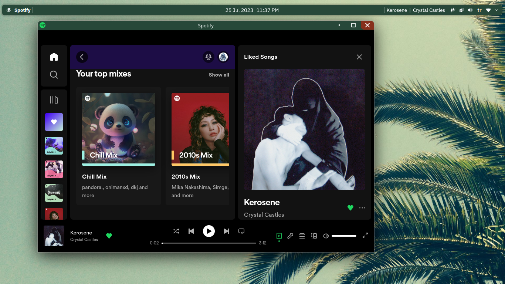505x284 pixels.
Task: Open the 2010s Mix cover art
Action: pos(200,129)
